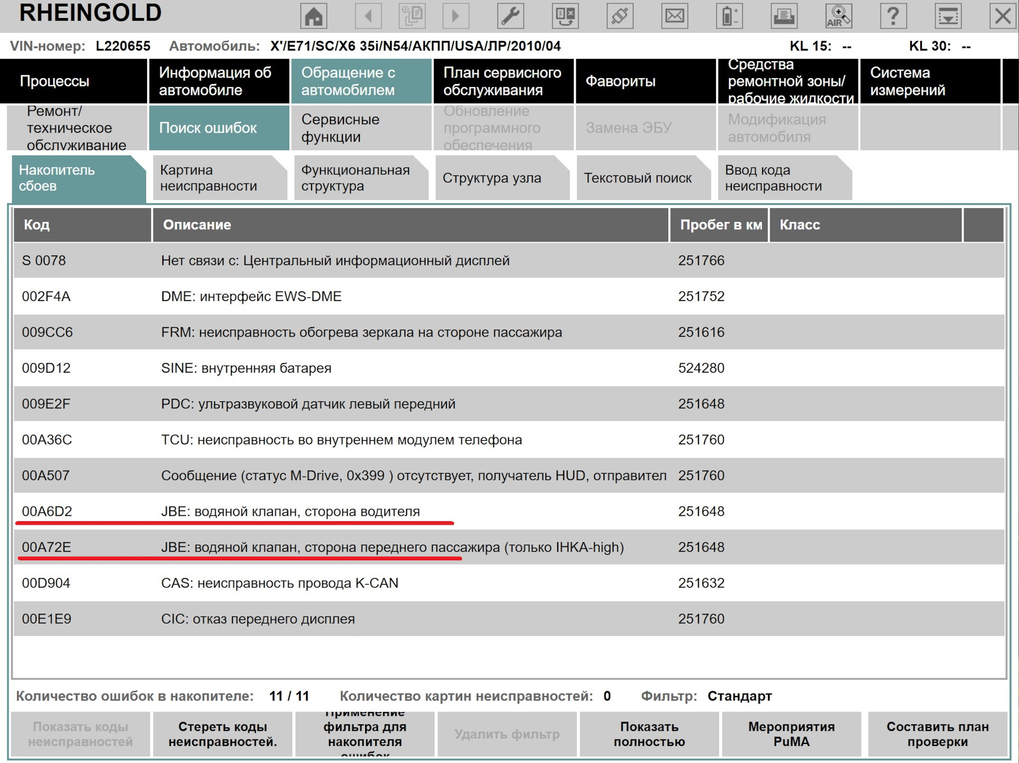Sort by Описание column header
Image resolution: width=1019 pixels, height=763 pixels.
(411, 225)
